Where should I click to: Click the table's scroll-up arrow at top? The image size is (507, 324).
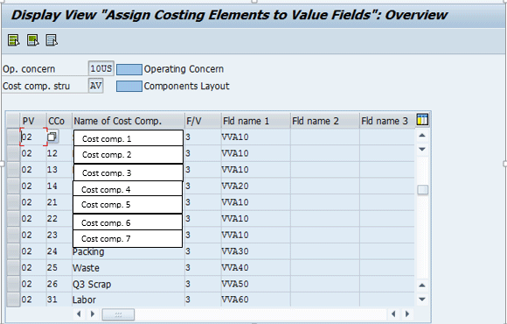click(x=422, y=136)
